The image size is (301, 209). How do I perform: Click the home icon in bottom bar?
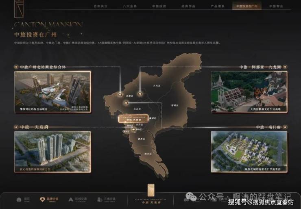click(19, 199)
